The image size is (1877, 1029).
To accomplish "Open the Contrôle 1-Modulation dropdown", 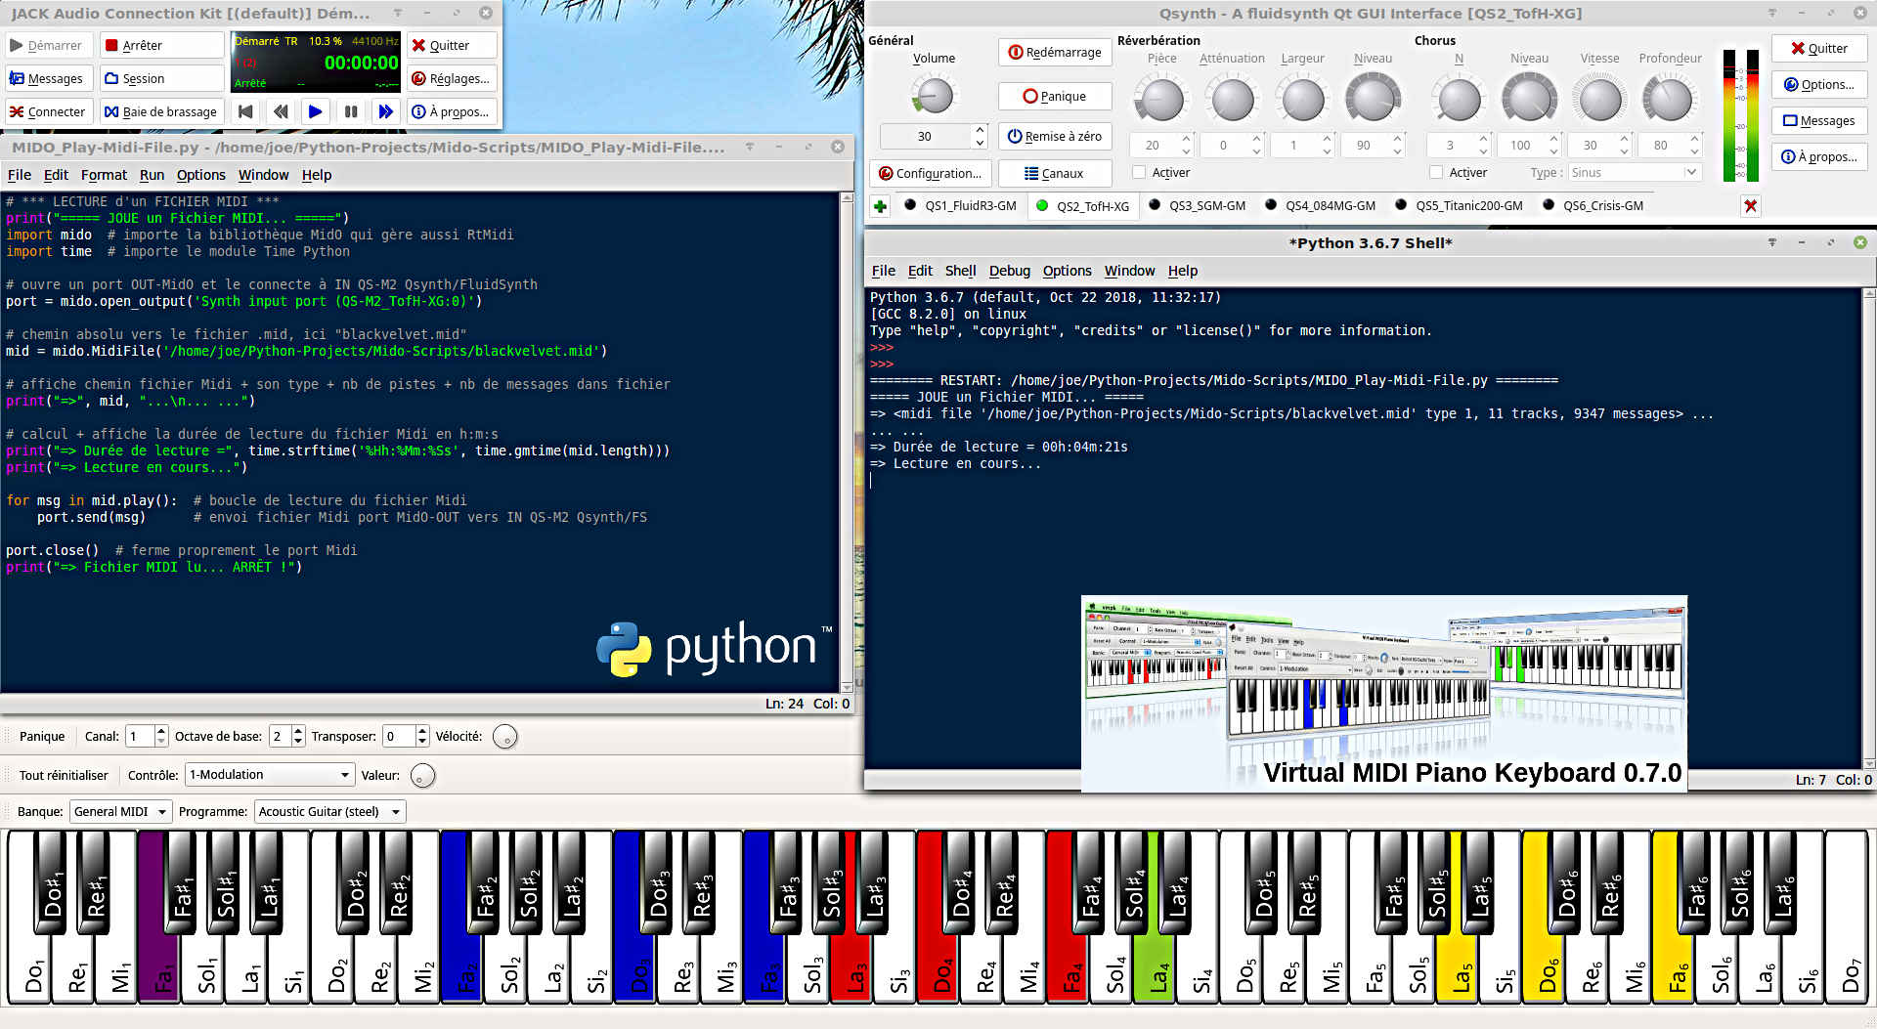I will (x=269, y=775).
